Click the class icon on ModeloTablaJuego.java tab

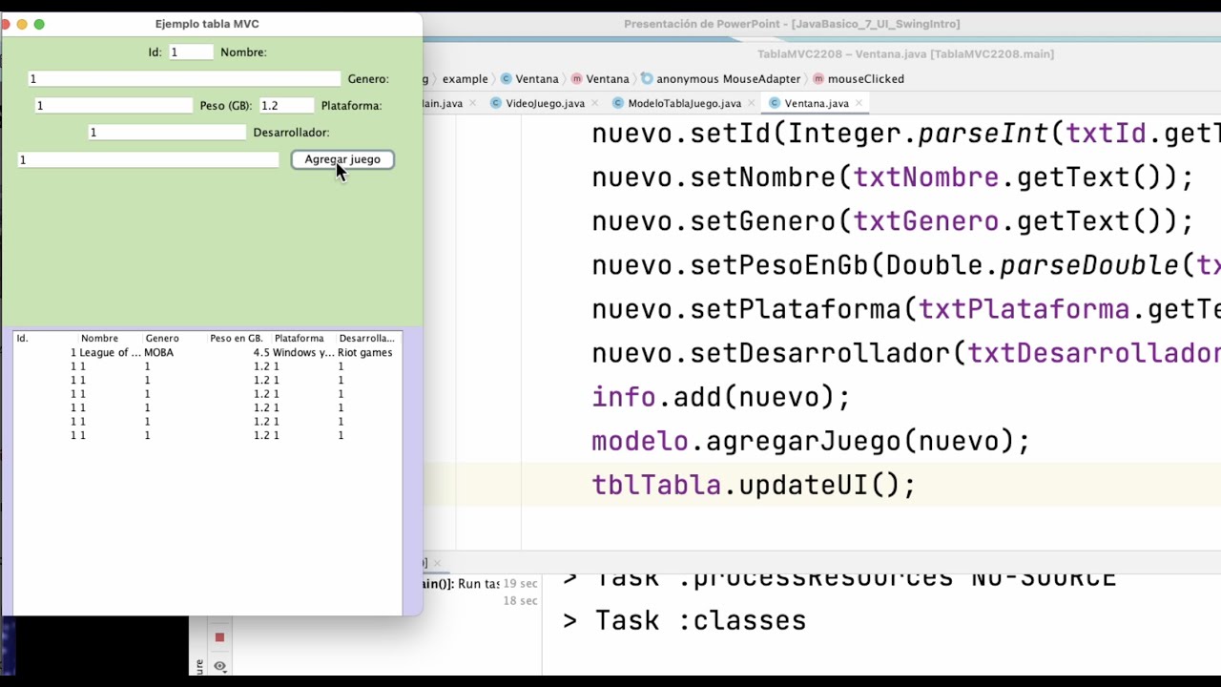coord(618,103)
